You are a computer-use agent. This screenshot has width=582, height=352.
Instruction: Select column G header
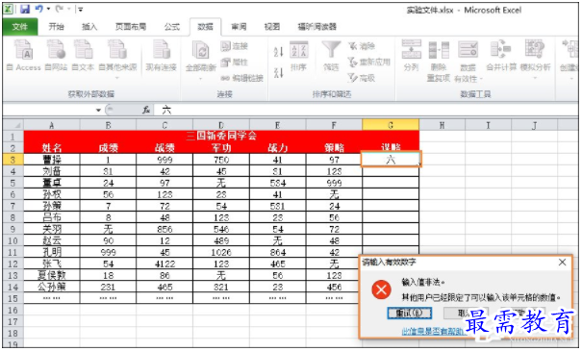[391, 125]
